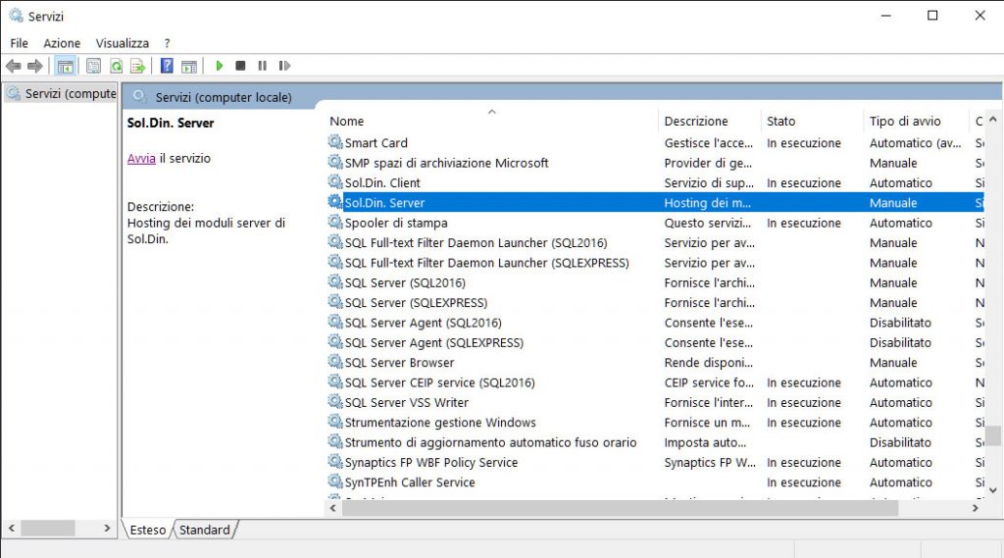Click services list horizontal scrollbar right arrow

point(976,508)
